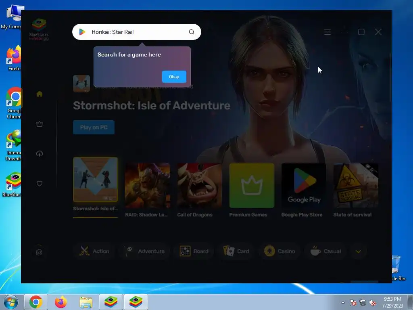Click Stormshot: Isle of... thumbnail caption
Screen dimensions: 413x310
coord(95,209)
